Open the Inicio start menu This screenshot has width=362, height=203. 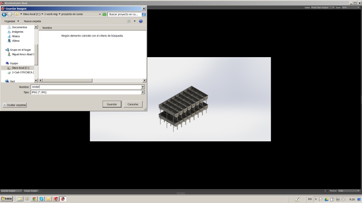[7, 199]
